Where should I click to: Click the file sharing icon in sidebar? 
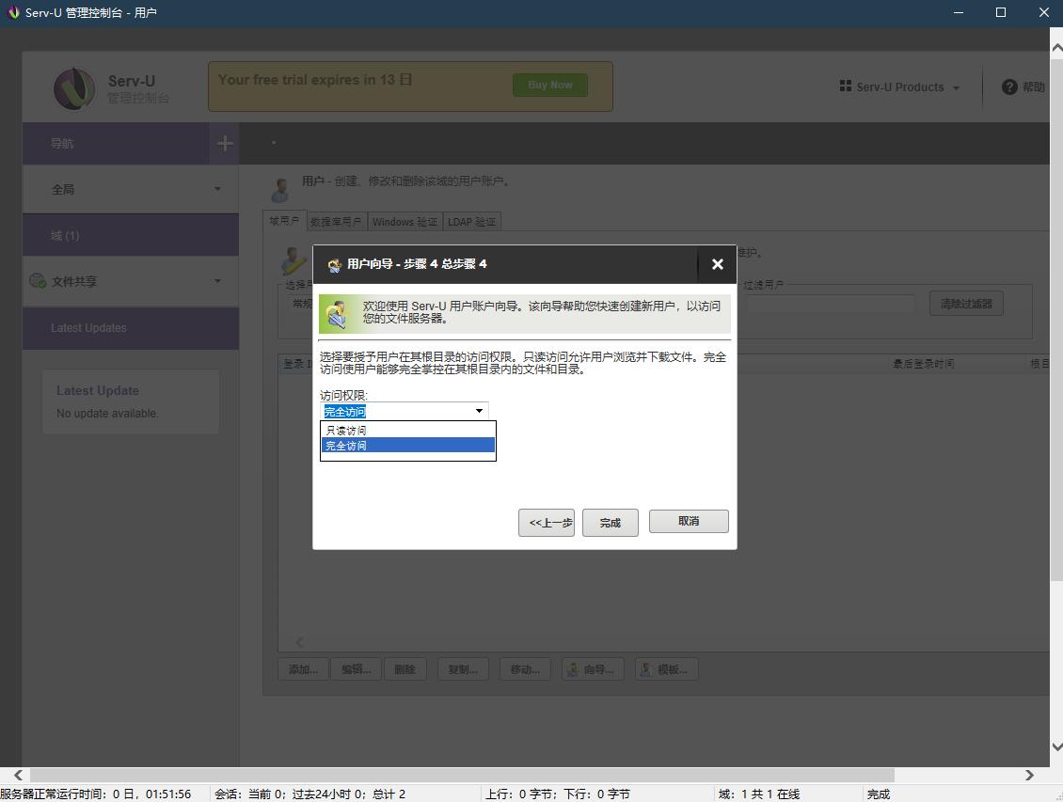[x=38, y=281]
